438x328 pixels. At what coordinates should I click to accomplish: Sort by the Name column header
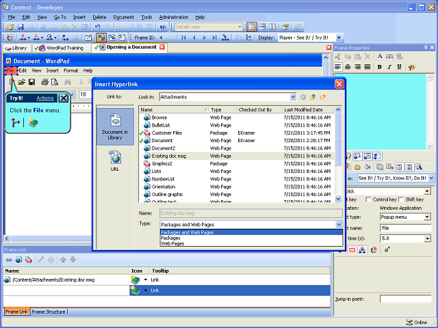[174, 109]
